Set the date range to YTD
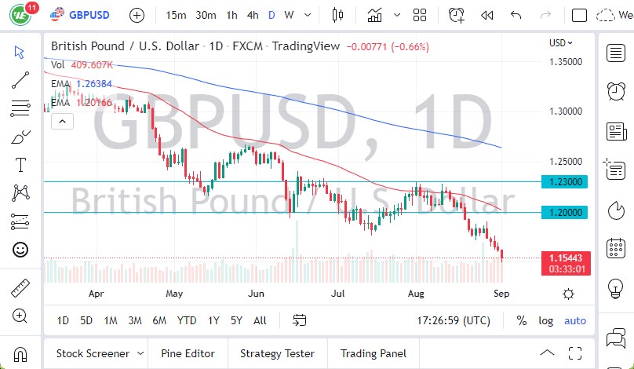The image size is (634, 369). click(x=187, y=320)
